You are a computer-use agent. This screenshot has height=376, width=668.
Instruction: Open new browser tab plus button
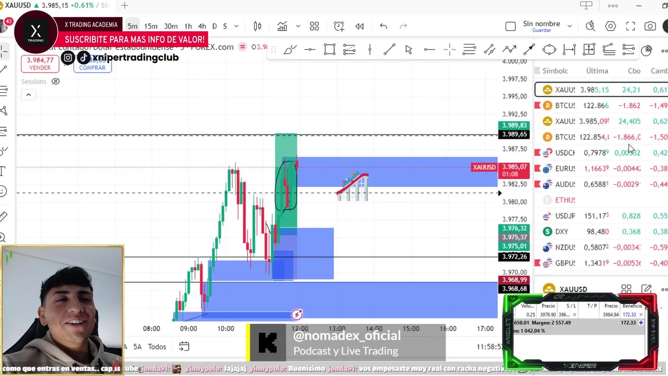pyautogui.click(x=125, y=5)
